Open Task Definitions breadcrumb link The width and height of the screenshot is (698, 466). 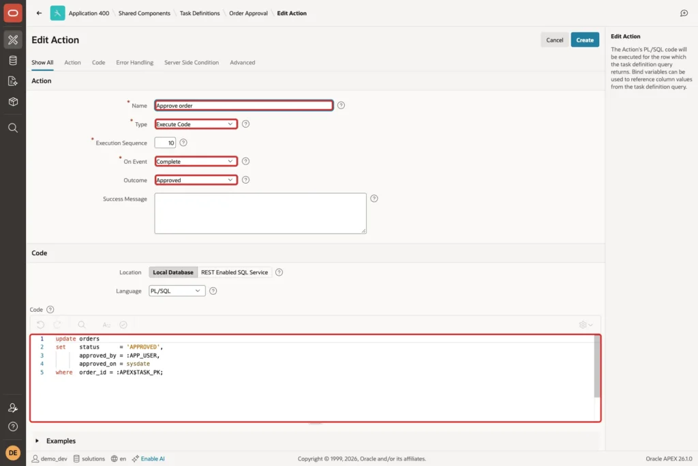200,13
